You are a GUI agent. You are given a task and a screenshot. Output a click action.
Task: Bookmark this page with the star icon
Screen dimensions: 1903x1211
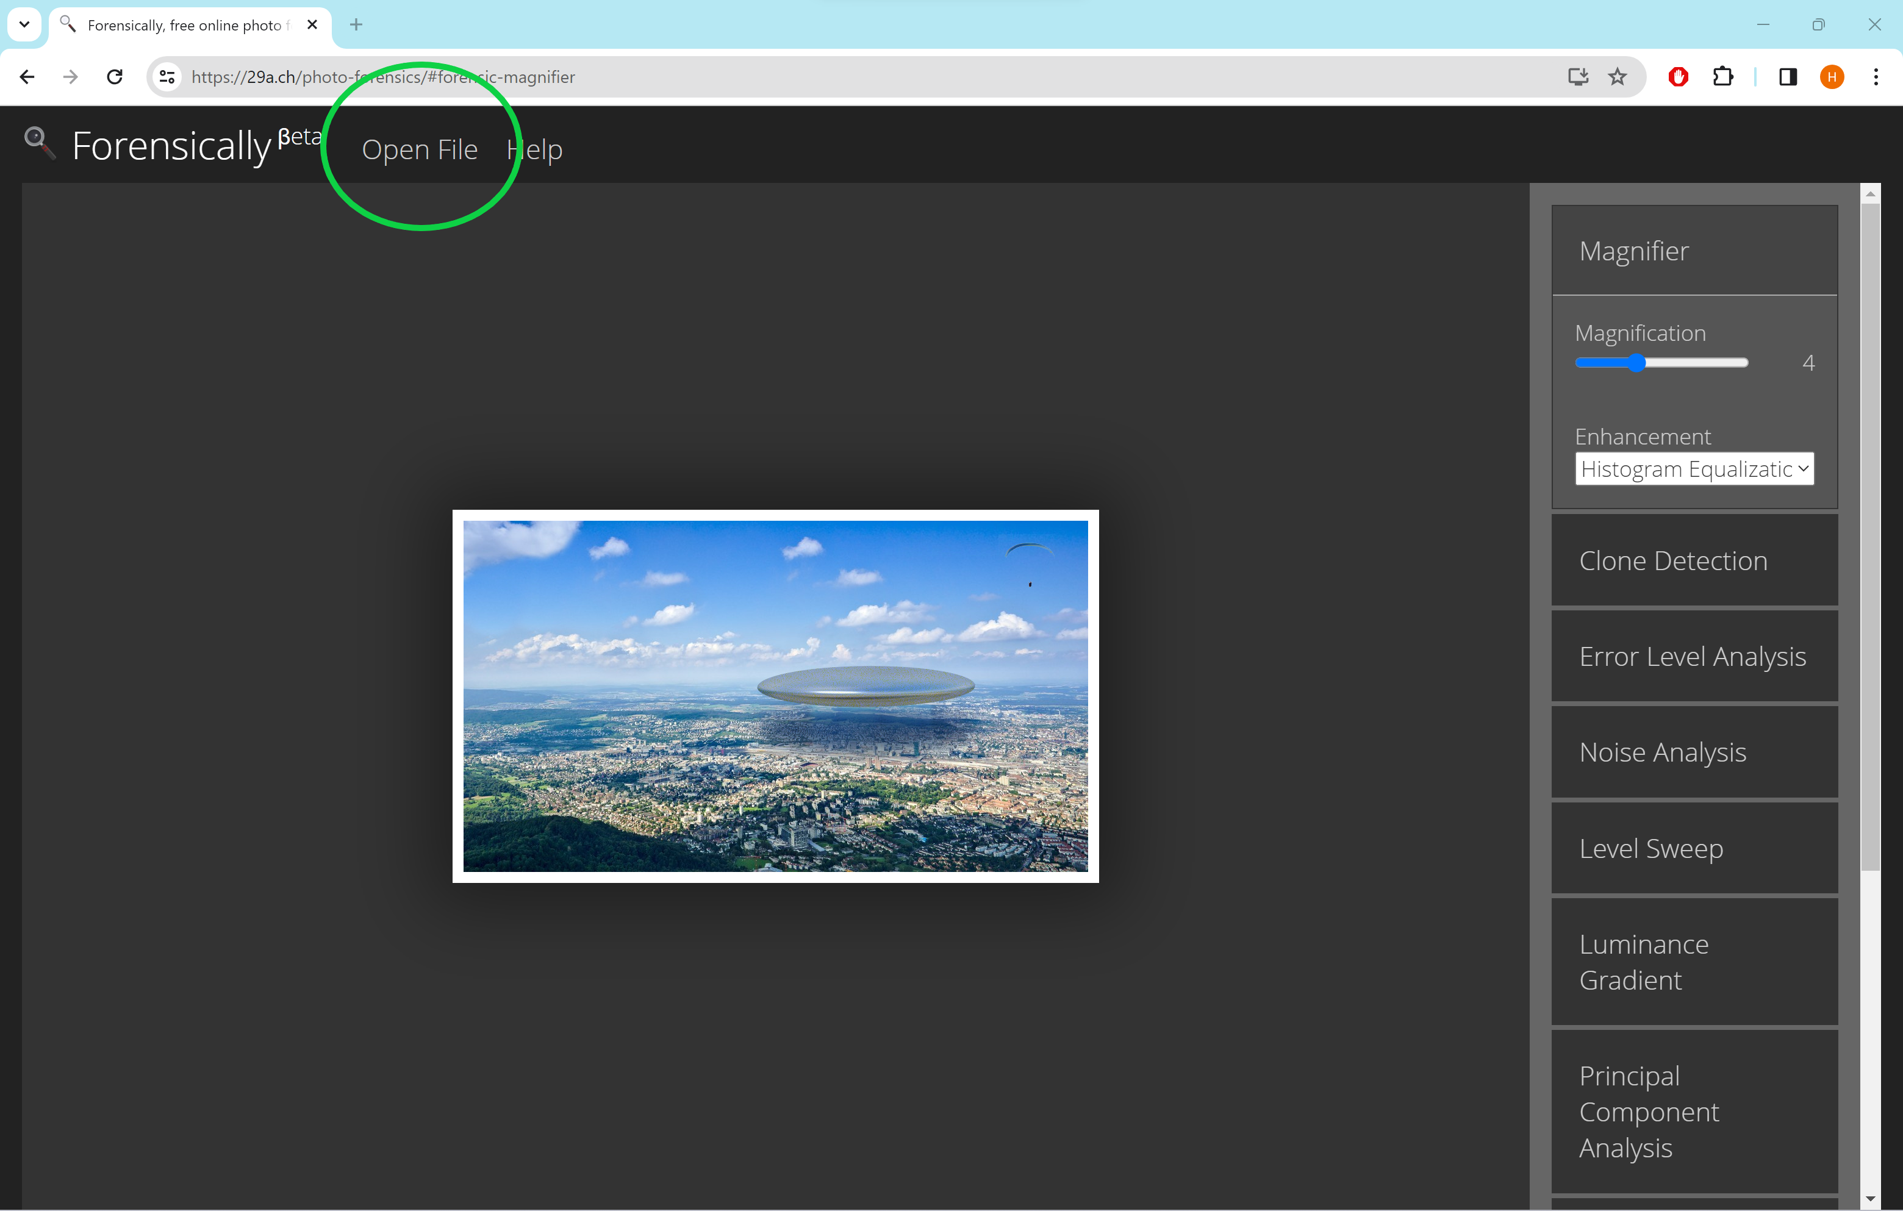1618,77
